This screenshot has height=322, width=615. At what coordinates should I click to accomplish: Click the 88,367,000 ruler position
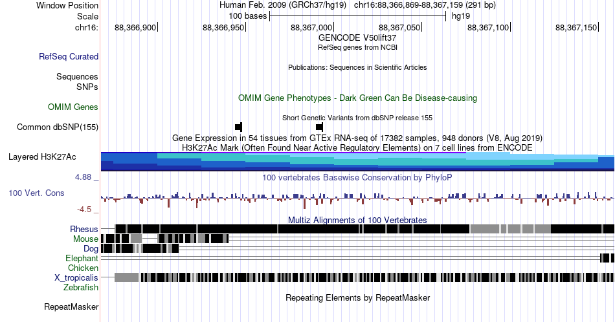pyautogui.click(x=311, y=27)
